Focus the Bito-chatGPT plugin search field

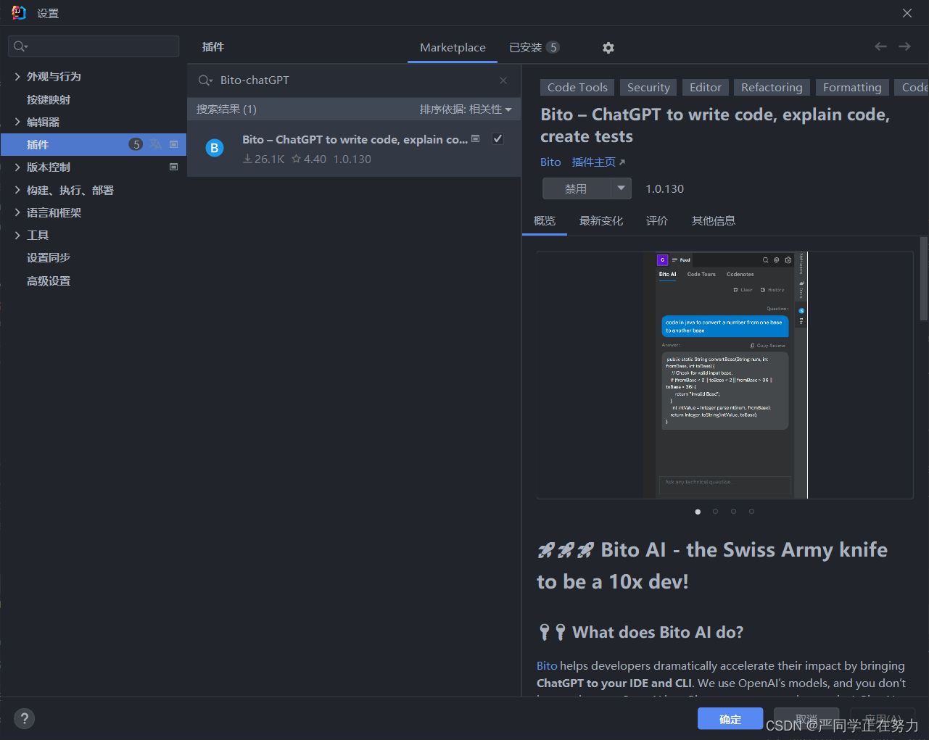(354, 80)
